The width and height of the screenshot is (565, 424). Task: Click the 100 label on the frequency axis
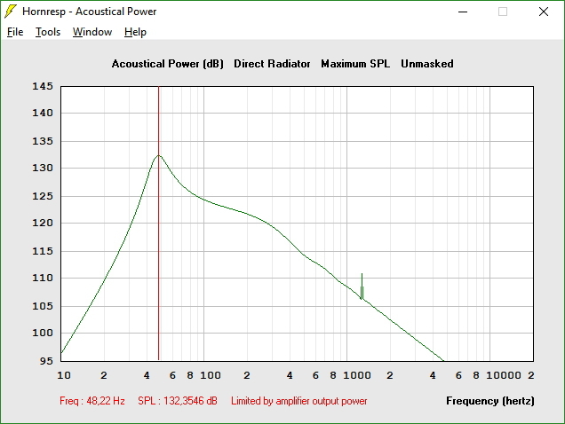click(x=211, y=375)
